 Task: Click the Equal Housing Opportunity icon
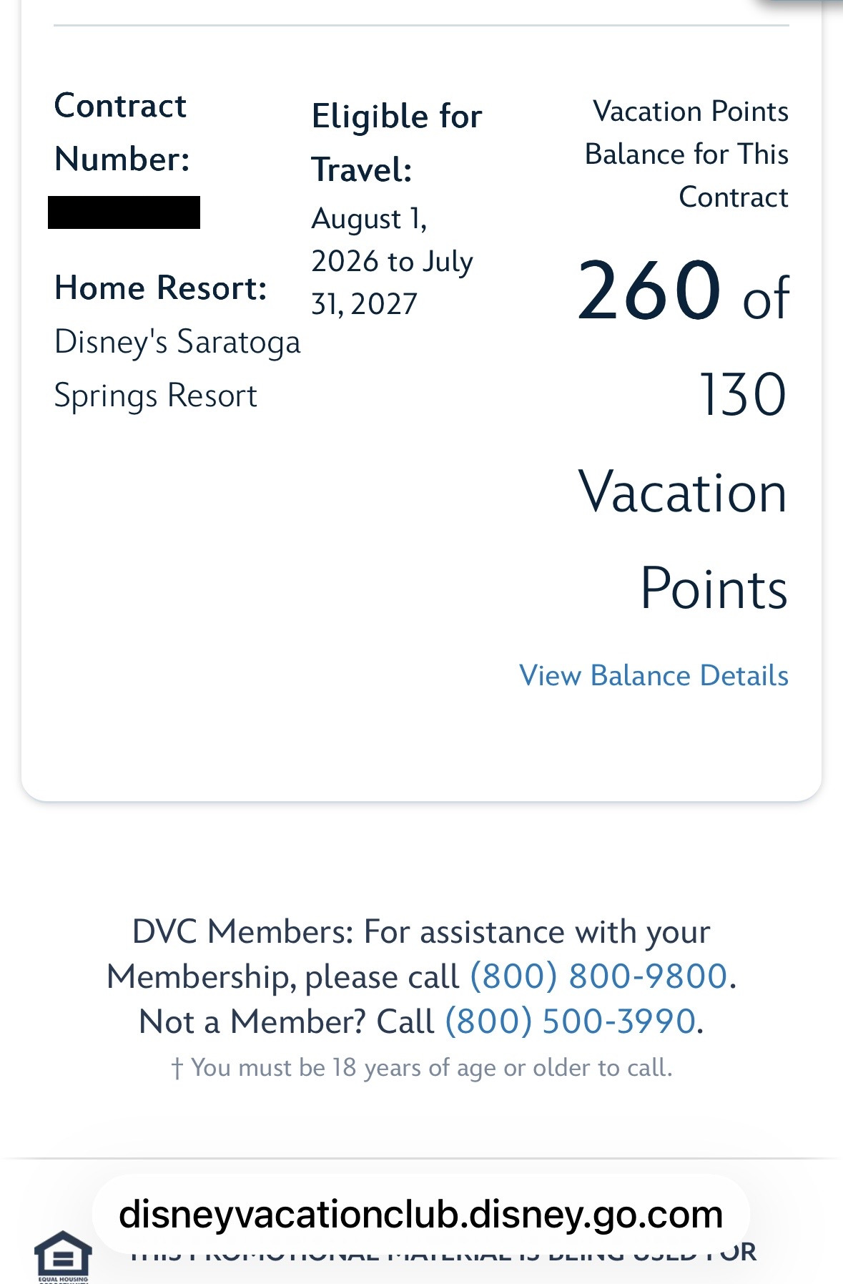[x=63, y=1257]
